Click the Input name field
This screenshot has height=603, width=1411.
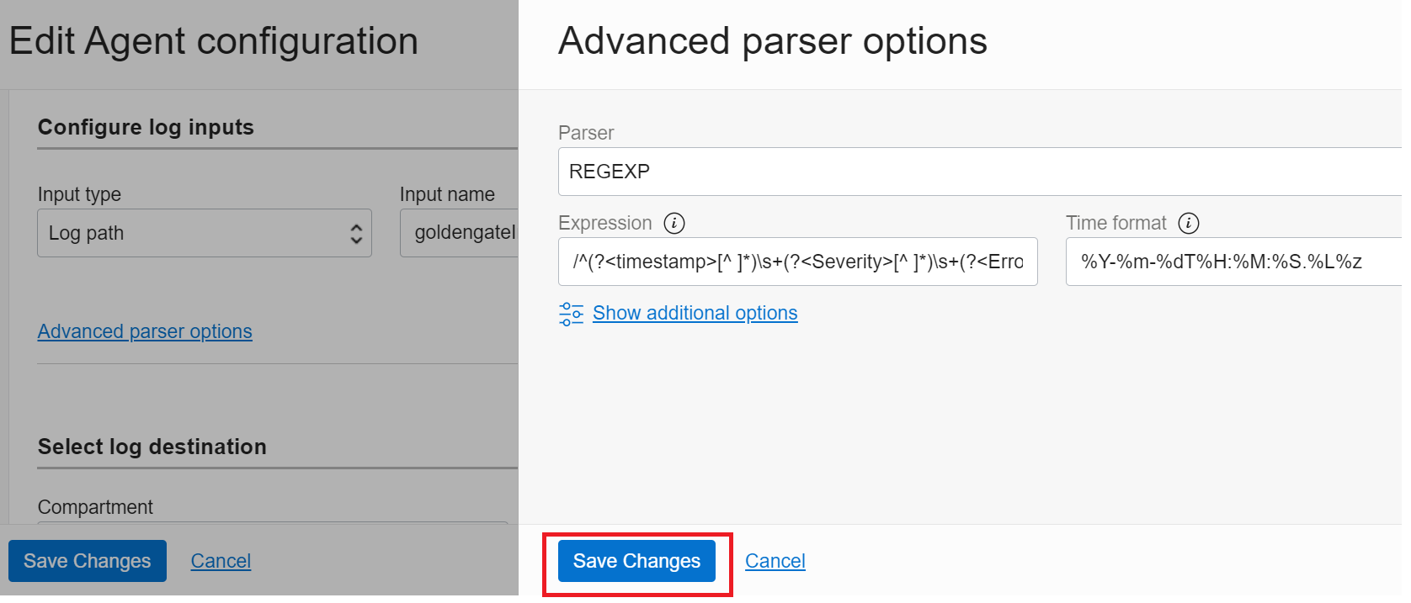pos(460,233)
